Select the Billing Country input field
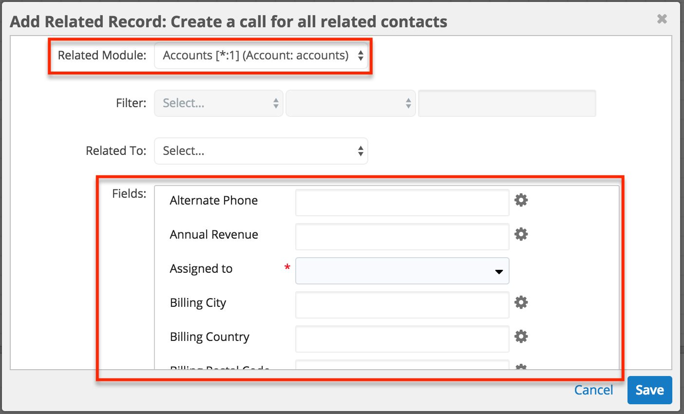Screen dimensions: 684x414 click(402, 339)
